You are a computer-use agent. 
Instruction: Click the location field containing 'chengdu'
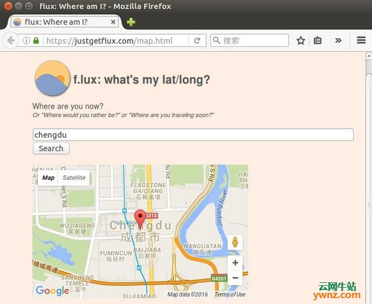(x=193, y=135)
